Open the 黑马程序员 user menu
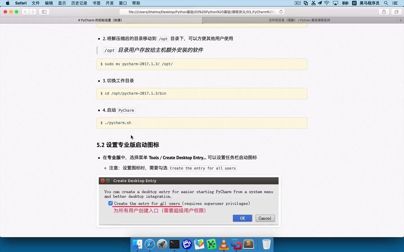This screenshot has width=404, height=252. pyautogui.click(x=369, y=3)
